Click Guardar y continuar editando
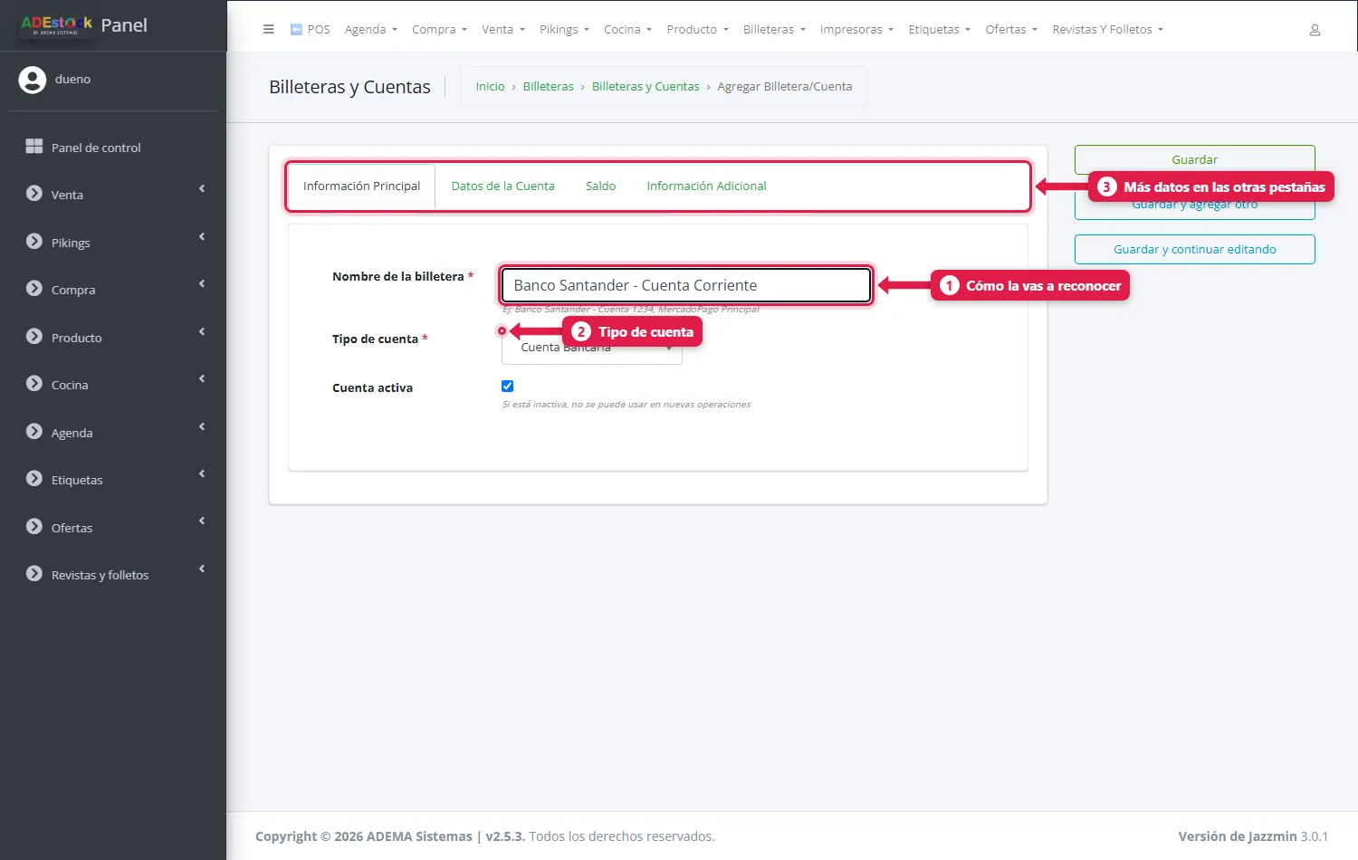 pos(1194,250)
